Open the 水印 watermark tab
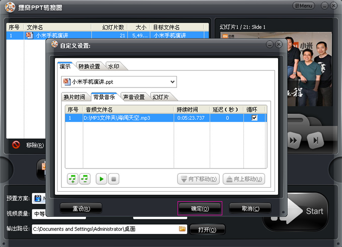 click(x=114, y=66)
